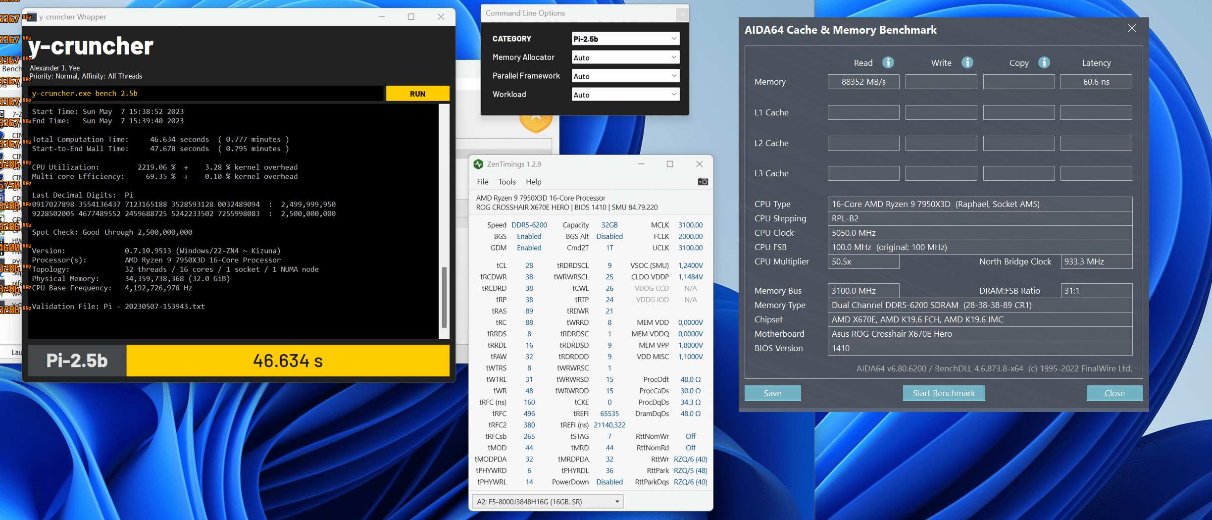
Task: Click the CPU Multiplier 50.5x field
Action: [863, 261]
